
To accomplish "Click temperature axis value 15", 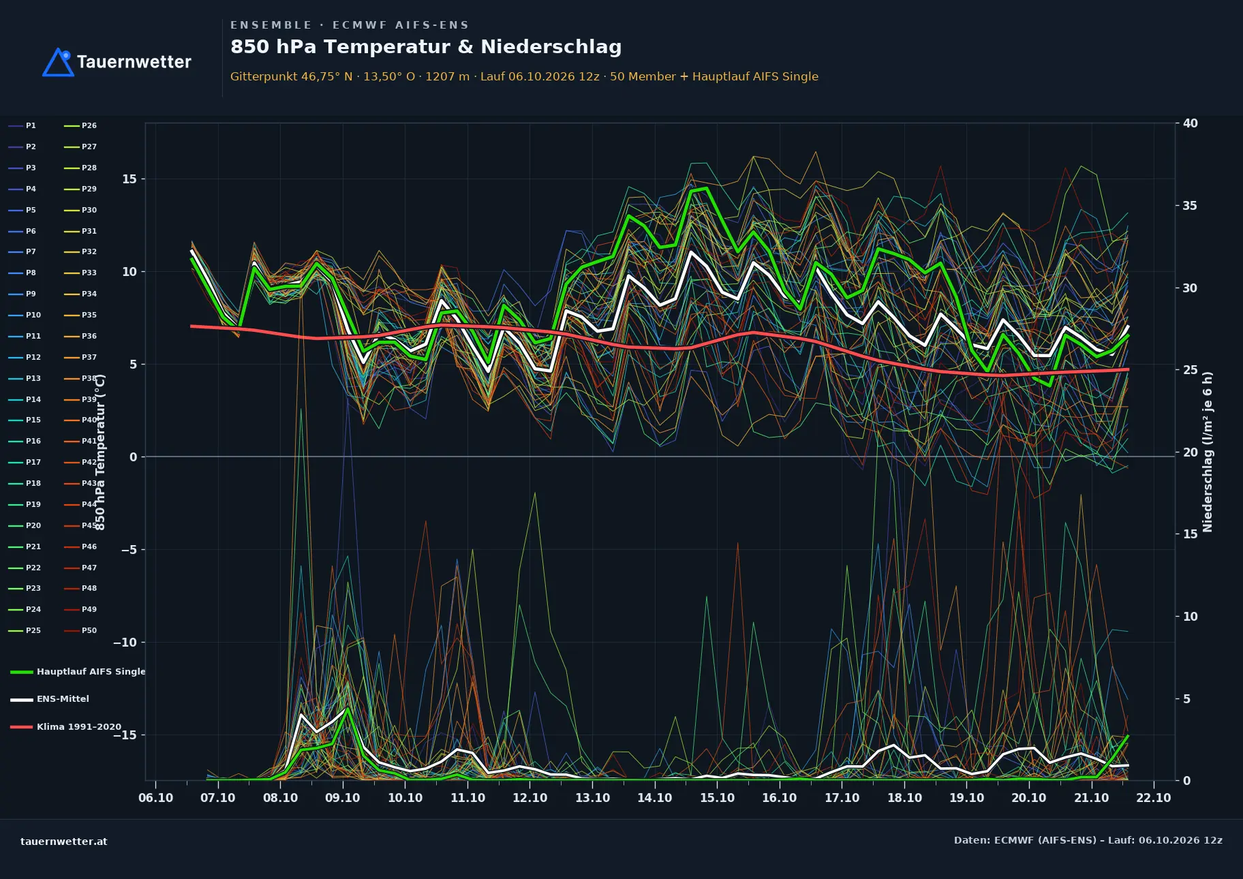I will [129, 179].
